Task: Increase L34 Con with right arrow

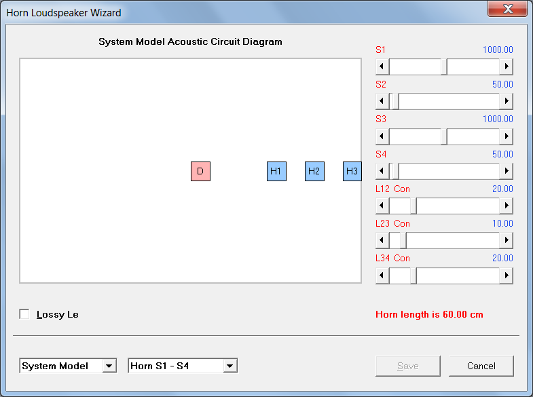Action: point(506,276)
